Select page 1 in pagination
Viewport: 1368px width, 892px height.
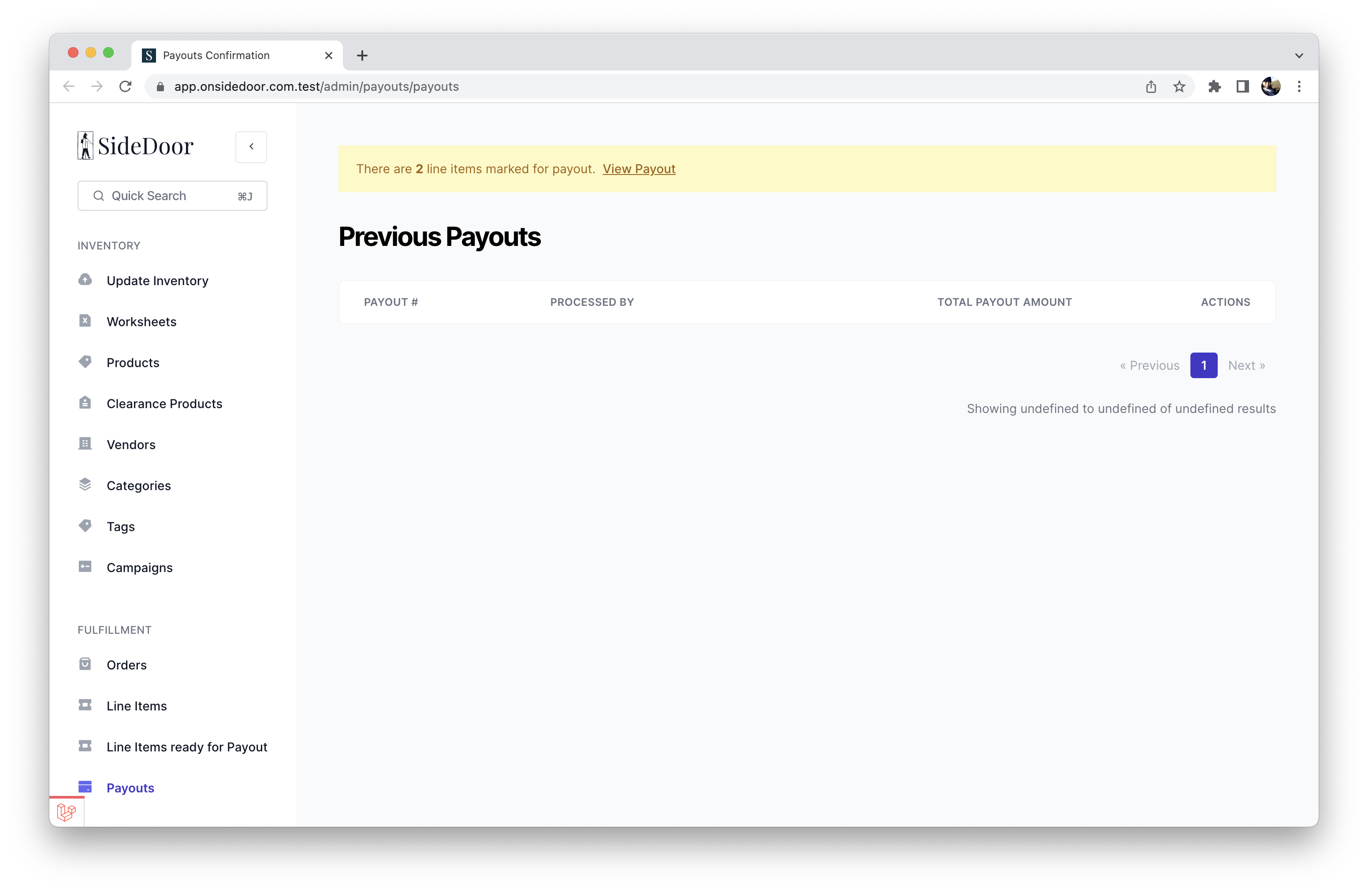[1203, 365]
